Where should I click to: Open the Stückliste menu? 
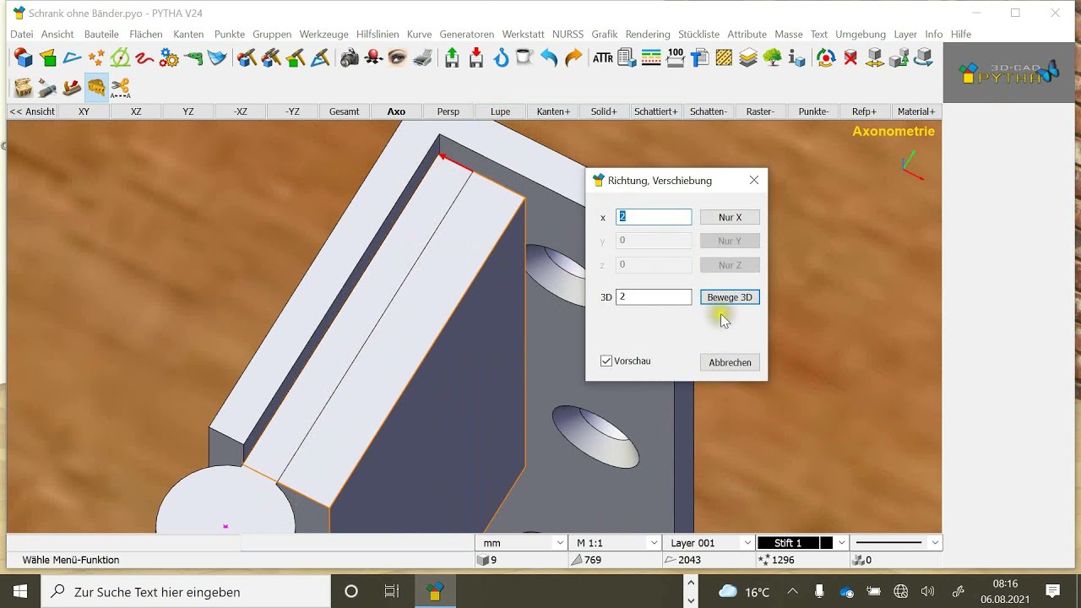point(698,35)
